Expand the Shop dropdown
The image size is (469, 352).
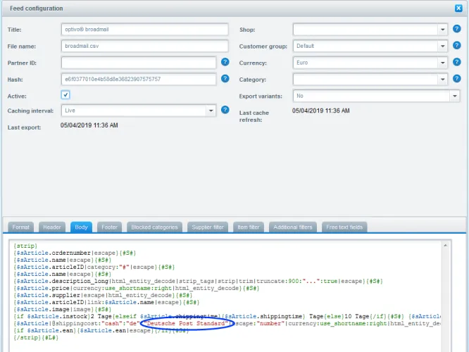tap(442, 30)
